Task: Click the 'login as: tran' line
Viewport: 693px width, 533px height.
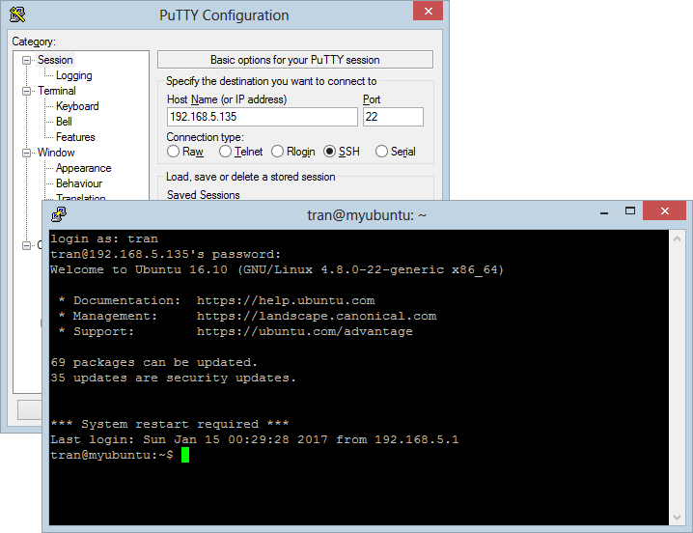Action: point(104,238)
